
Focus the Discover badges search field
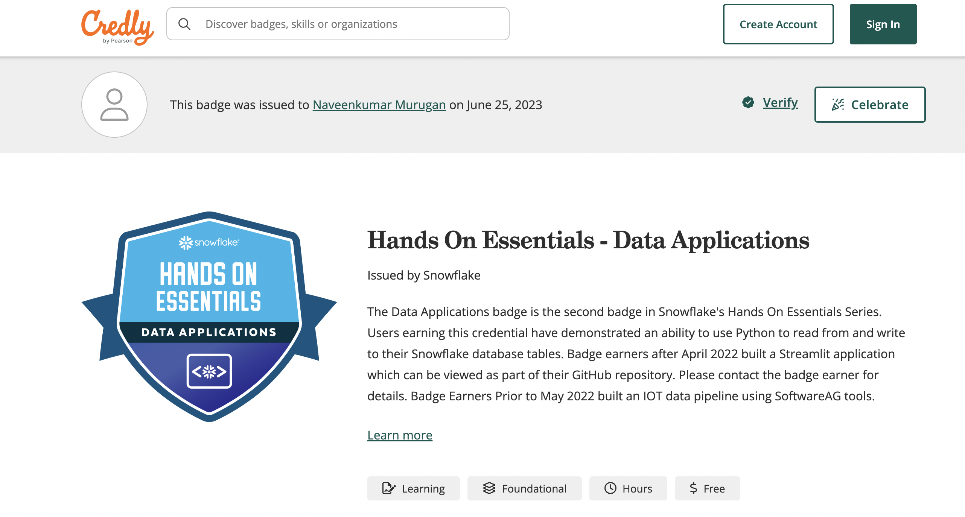pos(338,24)
